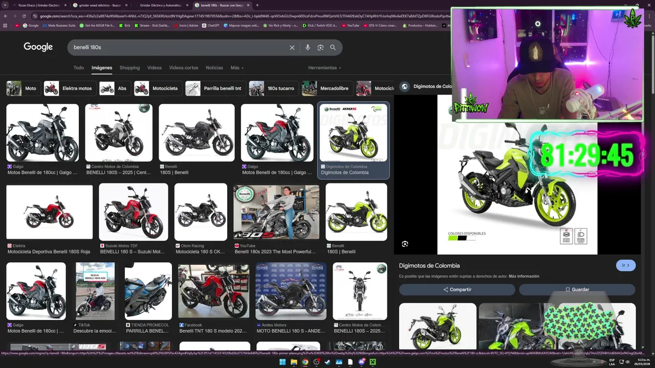The width and height of the screenshot is (655, 368).
Task: Select the 'Noticias' search tab
Action: point(214,67)
